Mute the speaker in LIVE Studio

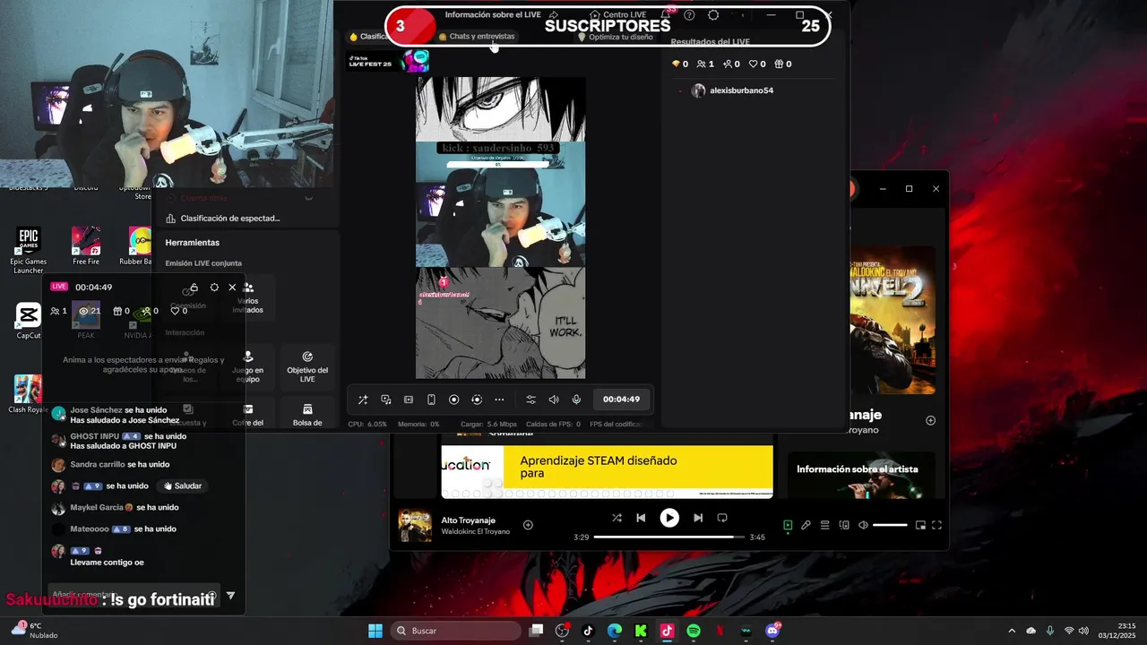[554, 400]
